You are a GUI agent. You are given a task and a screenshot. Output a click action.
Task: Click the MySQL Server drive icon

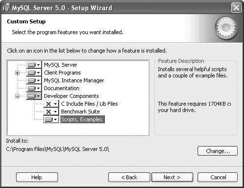point(32,65)
